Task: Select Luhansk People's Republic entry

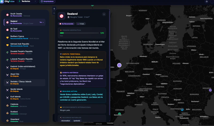Action: point(25,60)
